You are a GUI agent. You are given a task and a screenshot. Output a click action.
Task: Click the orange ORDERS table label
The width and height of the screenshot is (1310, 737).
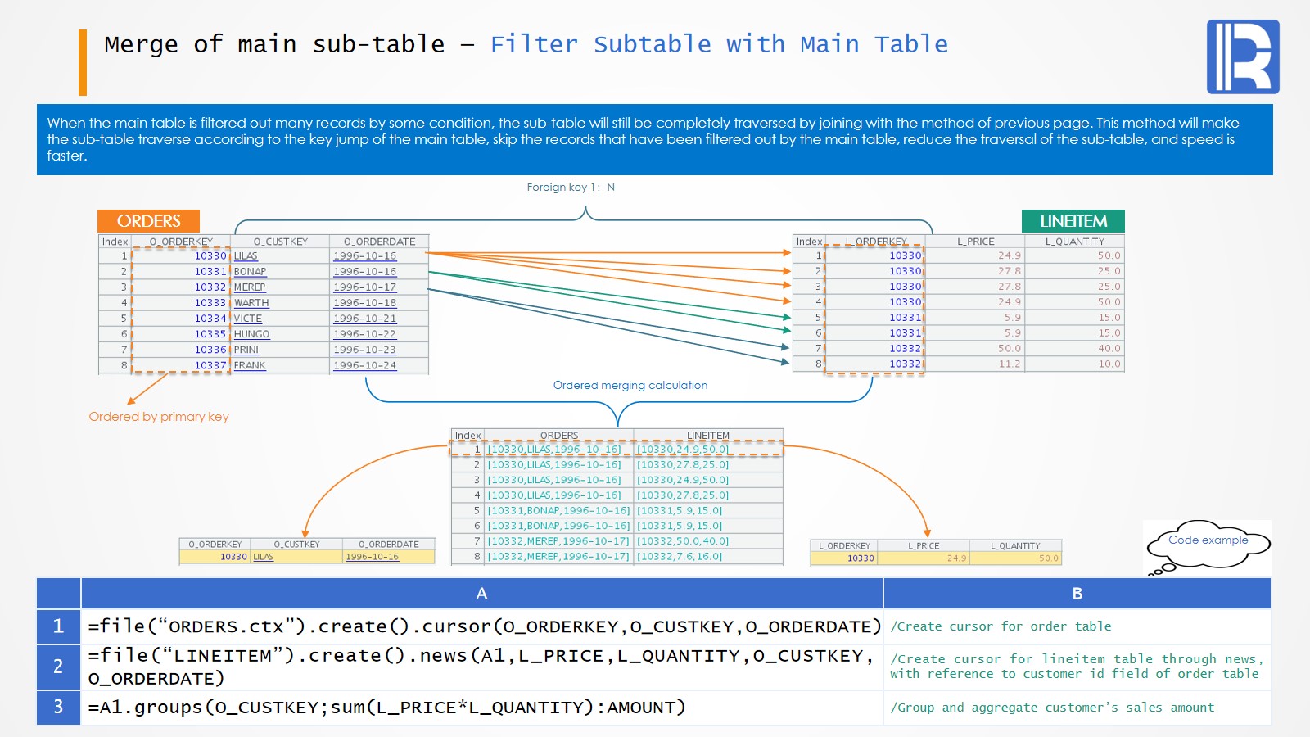[148, 221]
